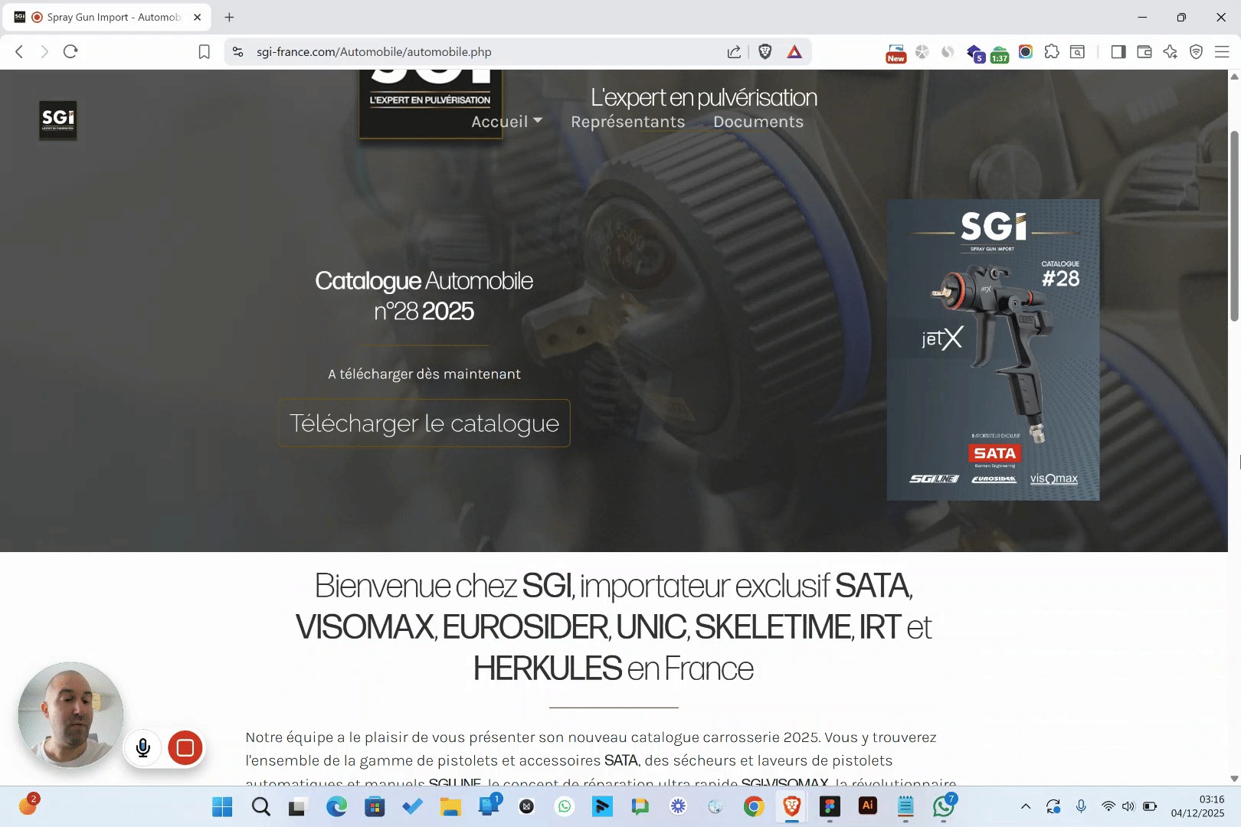This screenshot has height=827, width=1241.
Task: Click the catalogue #28 cover image
Action: (993, 350)
